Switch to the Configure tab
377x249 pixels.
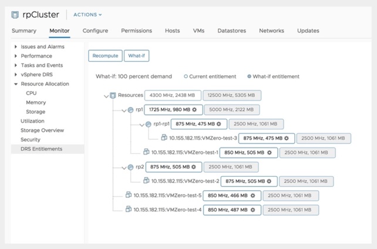click(x=95, y=31)
